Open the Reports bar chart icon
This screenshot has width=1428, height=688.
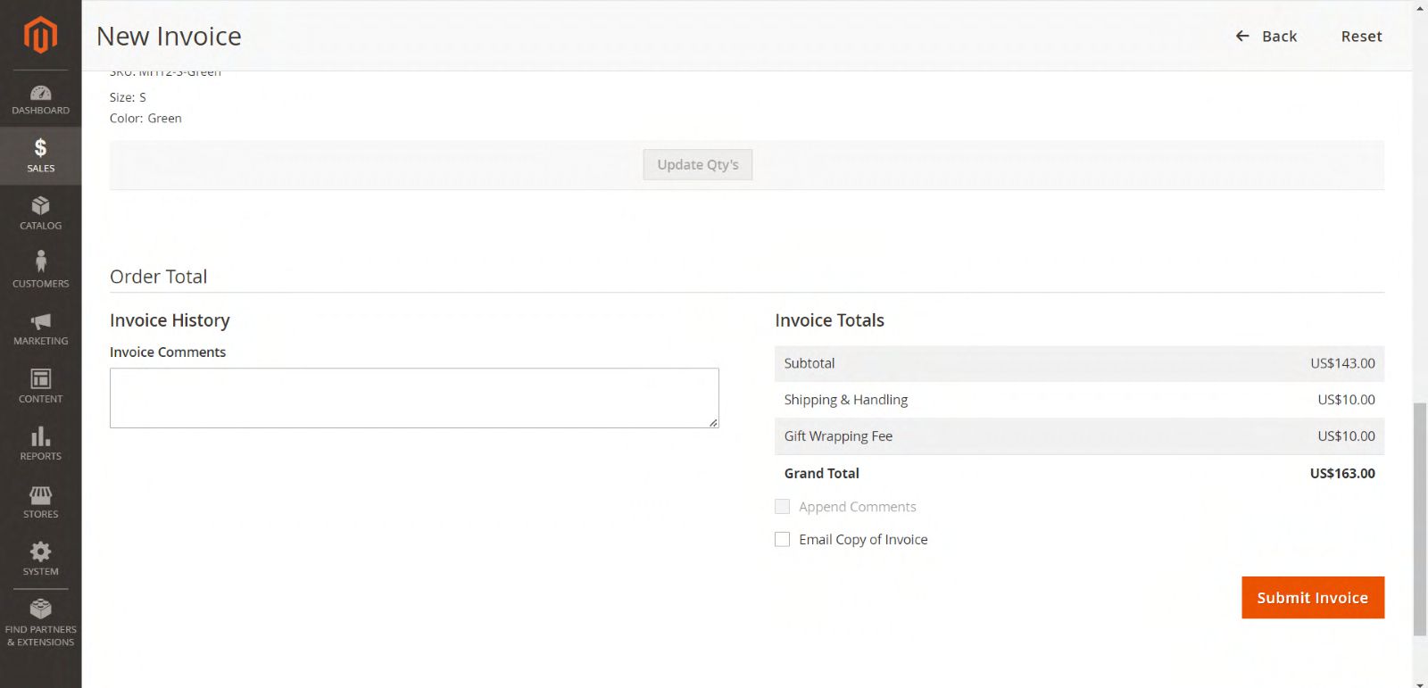pos(40,436)
